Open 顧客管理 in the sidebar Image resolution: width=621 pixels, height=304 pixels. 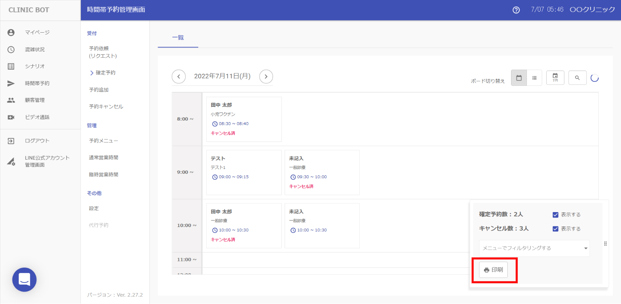click(35, 100)
